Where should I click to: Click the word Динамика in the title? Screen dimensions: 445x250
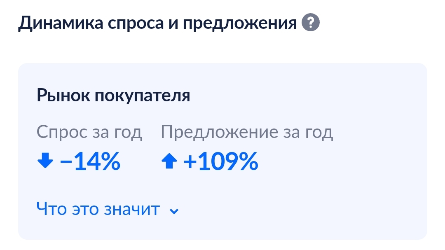click(x=61, y=23)
